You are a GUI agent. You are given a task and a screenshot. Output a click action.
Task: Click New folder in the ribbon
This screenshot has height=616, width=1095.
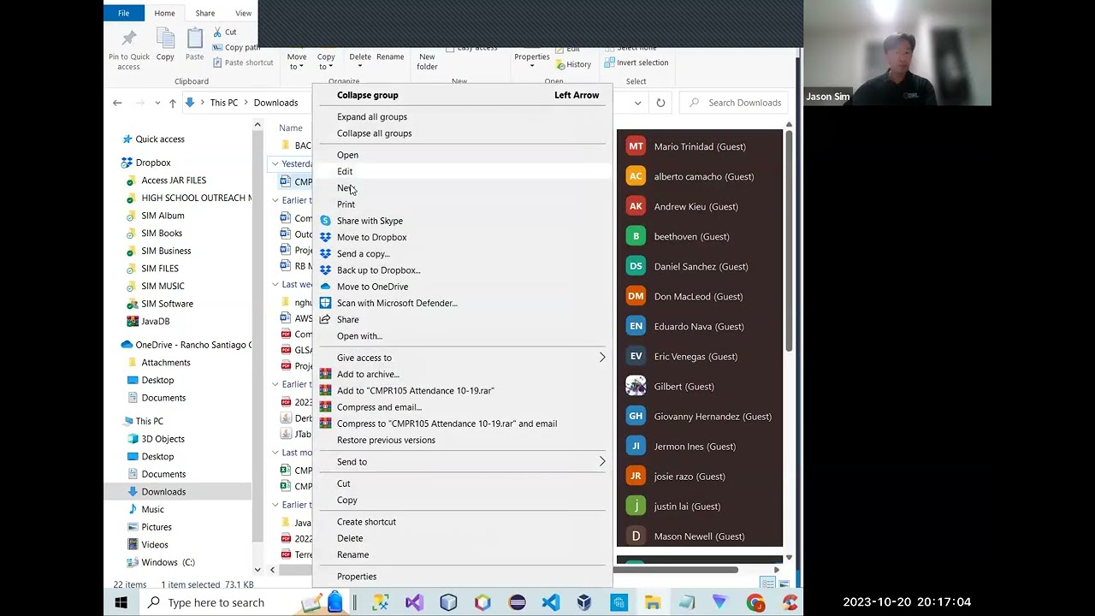click(427, 62)
